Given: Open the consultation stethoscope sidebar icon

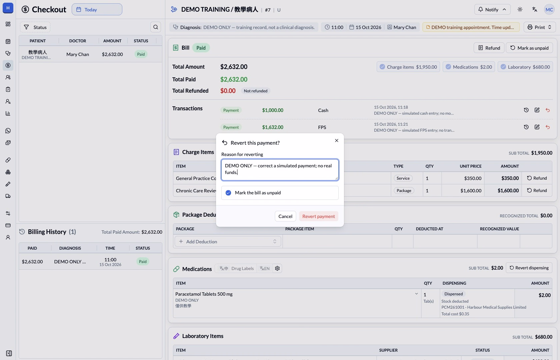Looking at the screenshot, I should point(8,53).
